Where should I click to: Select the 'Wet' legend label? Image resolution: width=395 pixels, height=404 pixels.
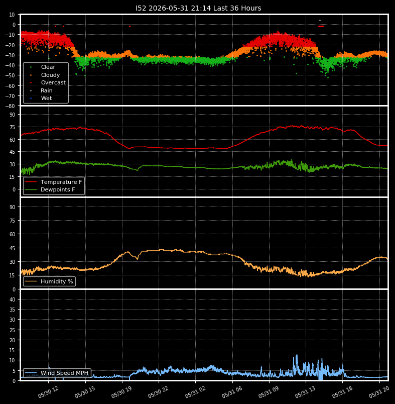[47, 98]
